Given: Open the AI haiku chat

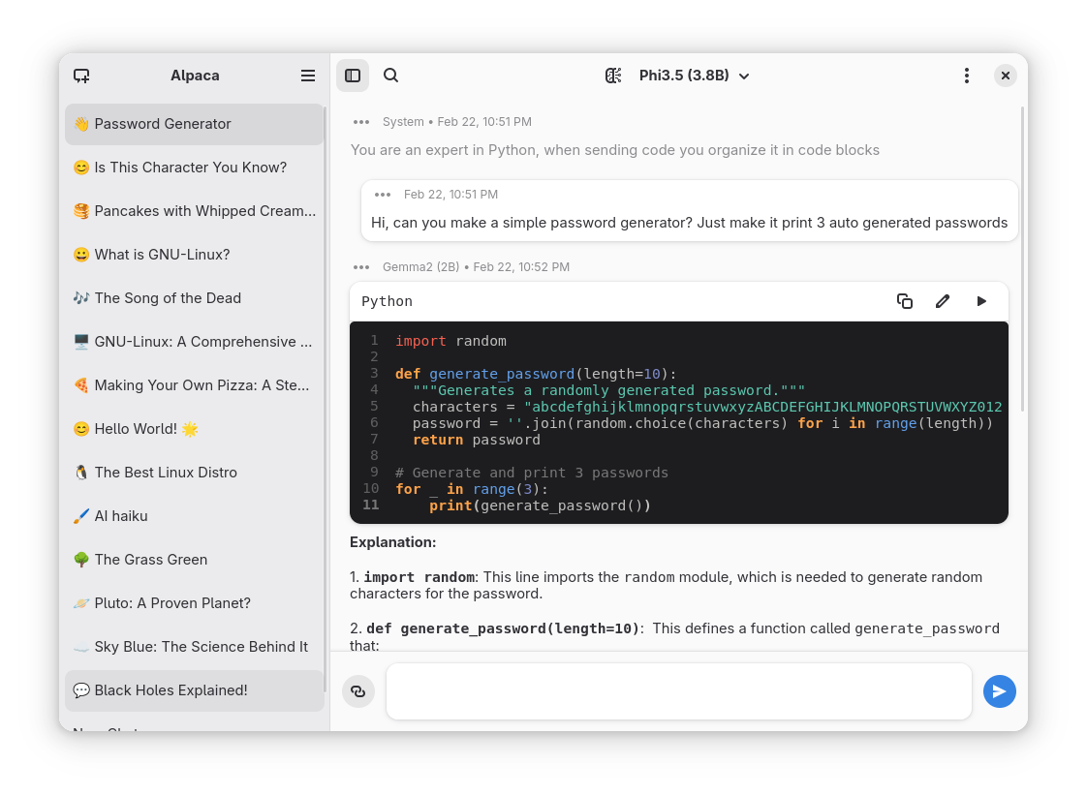Looking at the screenshot, I should coord(194,517).
